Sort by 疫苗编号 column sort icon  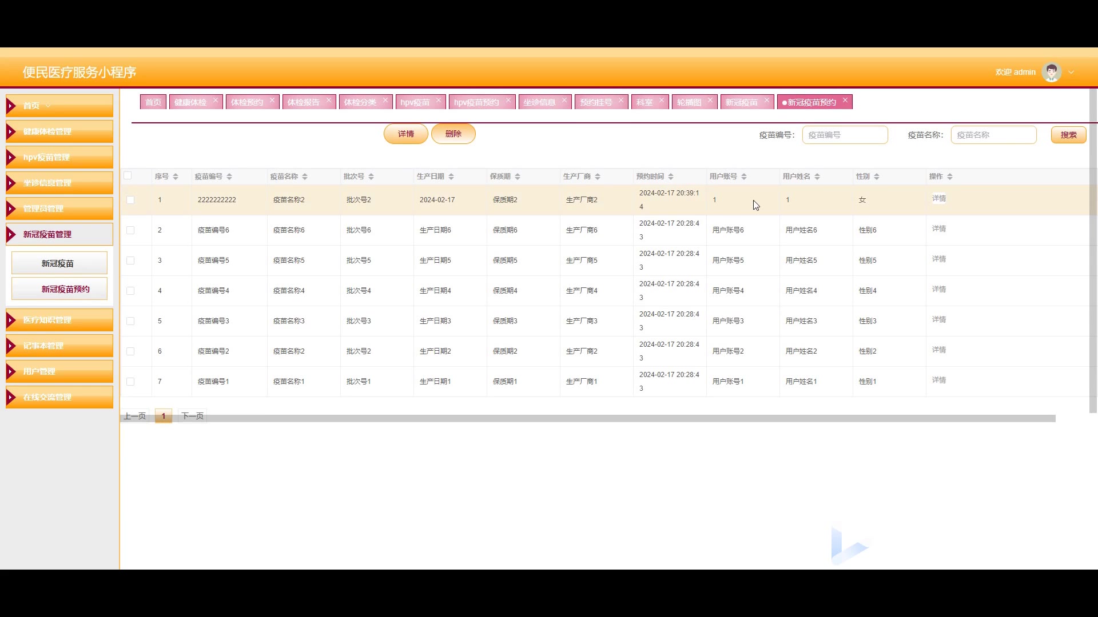229,177
